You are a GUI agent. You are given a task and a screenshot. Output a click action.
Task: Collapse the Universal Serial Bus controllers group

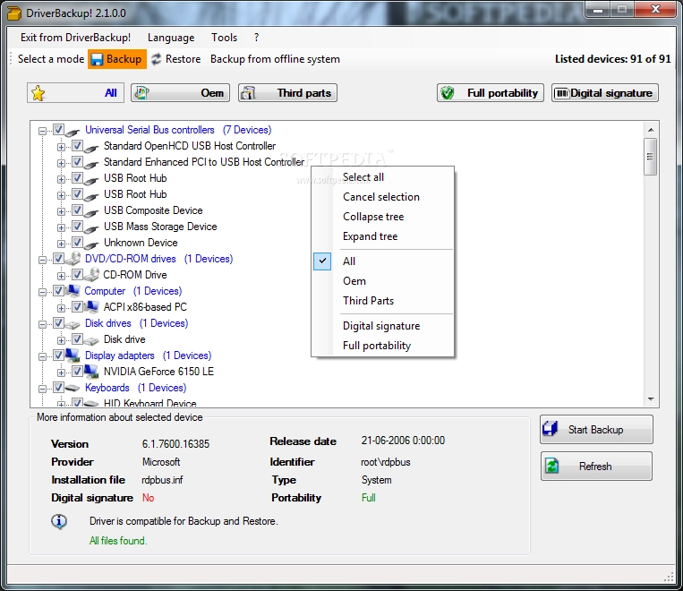point(42,131)
